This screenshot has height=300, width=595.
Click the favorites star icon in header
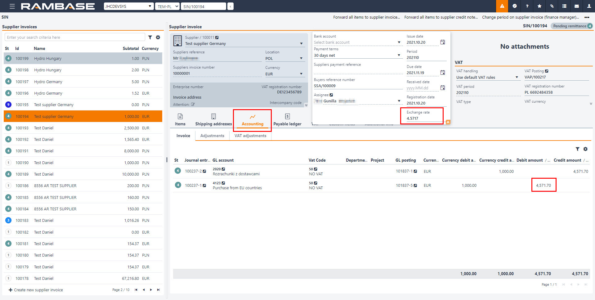click(539, 6)
